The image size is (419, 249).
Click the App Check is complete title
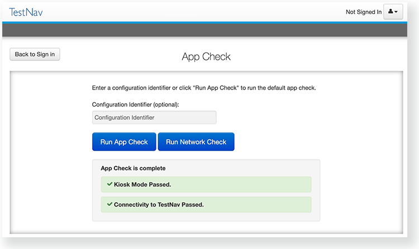(x=133, y=168)
